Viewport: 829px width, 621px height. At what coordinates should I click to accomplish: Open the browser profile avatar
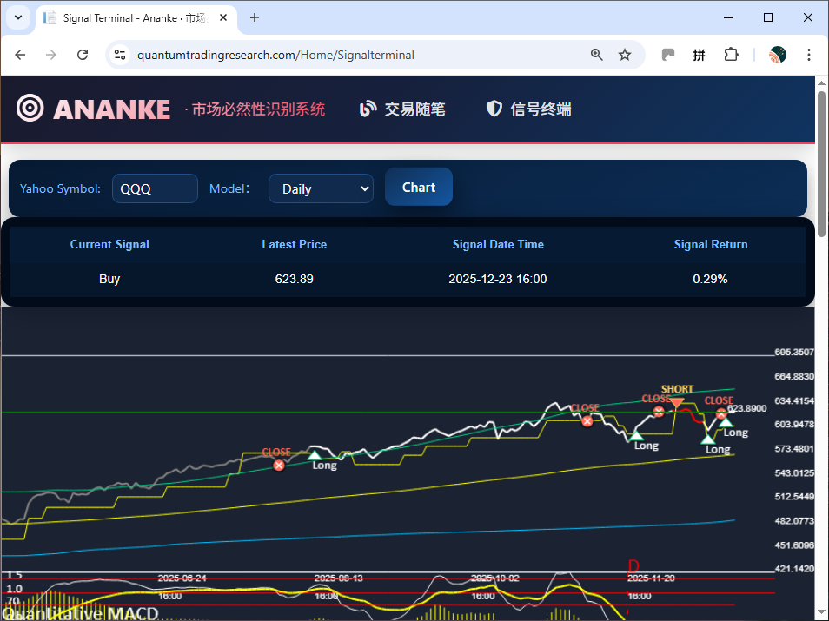[778, 55]
